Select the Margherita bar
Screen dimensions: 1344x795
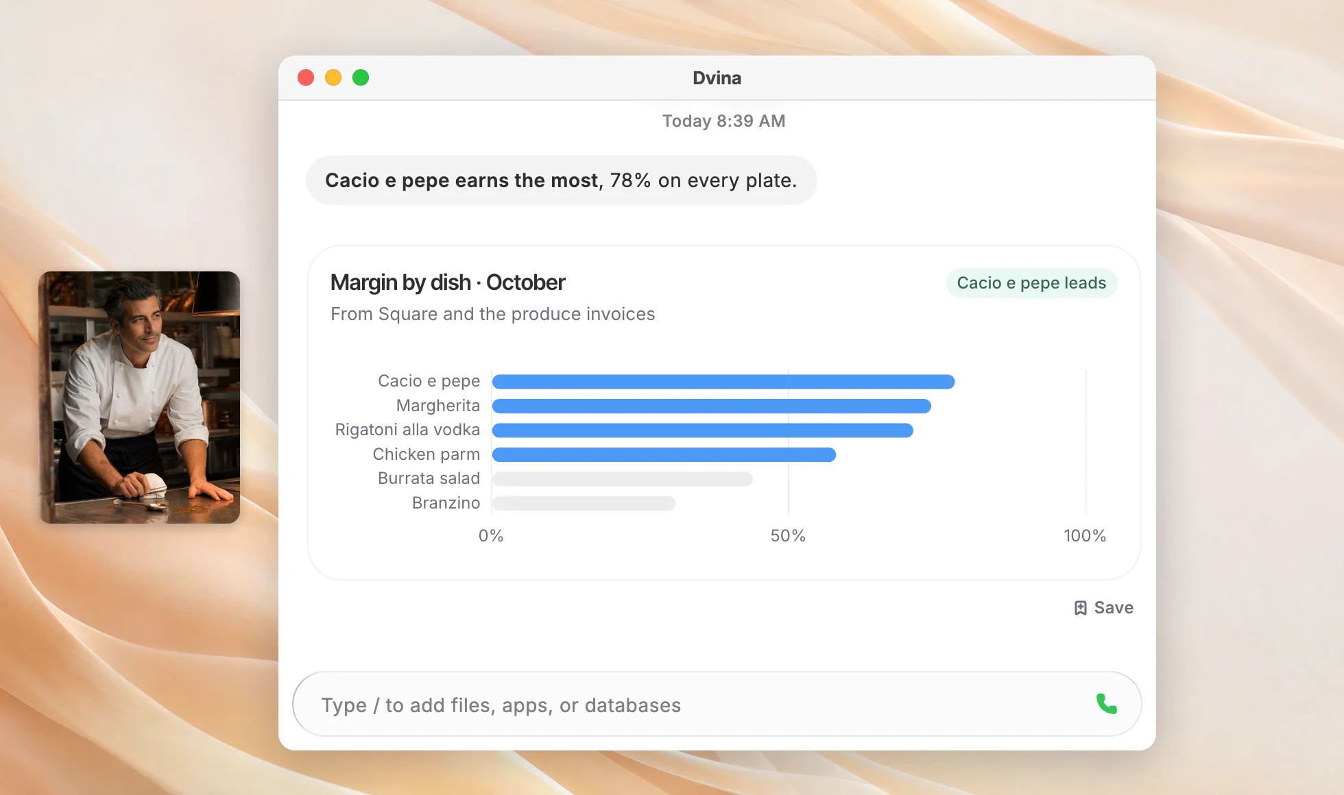pyautogui.click(x=712, y=406)
